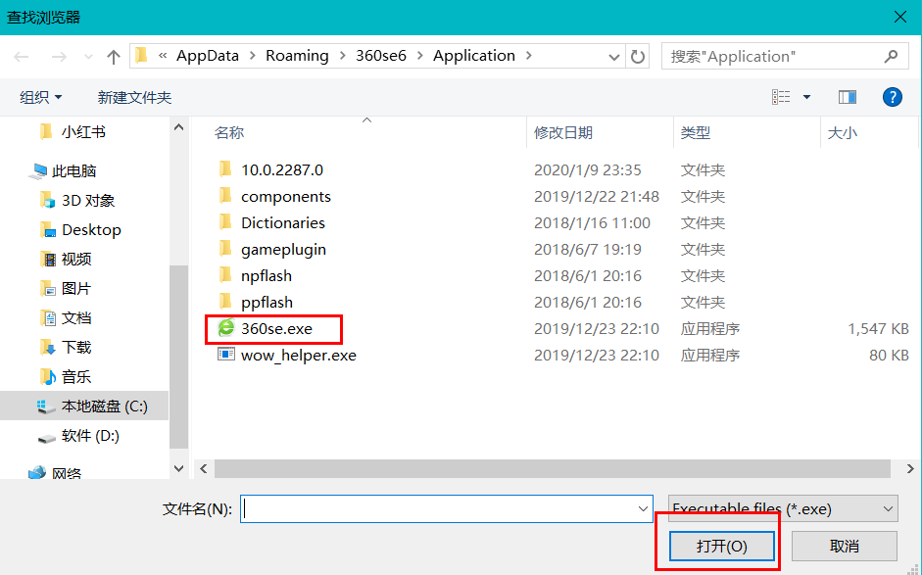The height and width of the screenshot is (575, 922).
Task: Select the npflash folder icon
Action: [225, 275]
